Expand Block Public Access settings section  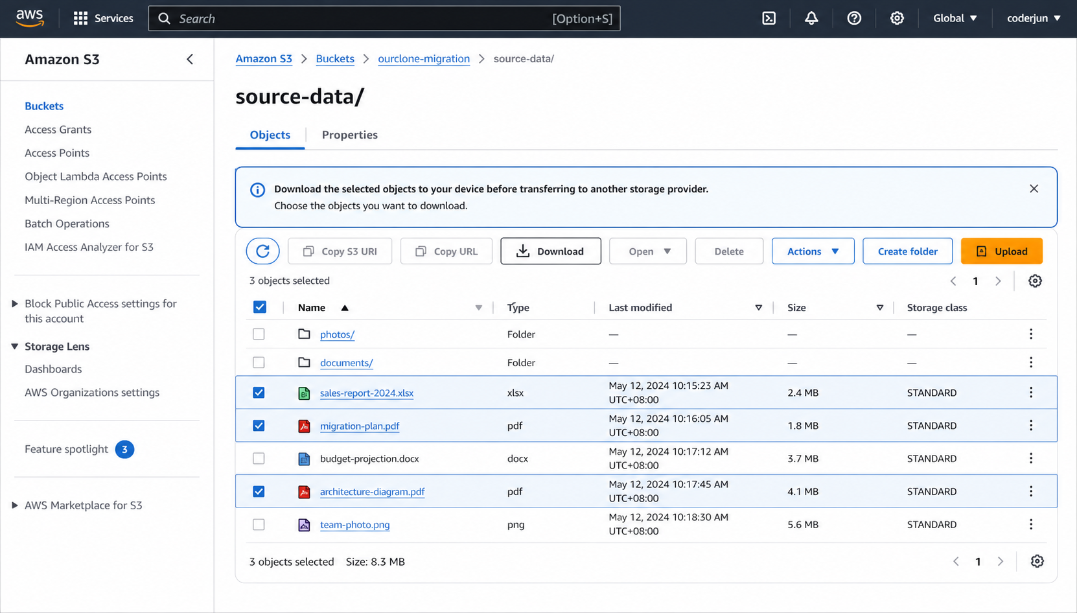(15, 303)
